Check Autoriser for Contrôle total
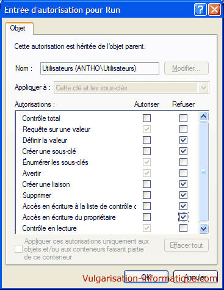This screenshot has height=290, width=224. coord(146,118)
